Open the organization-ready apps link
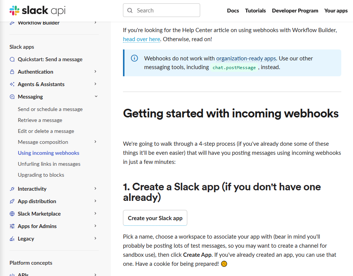353x276 pixels. (246, 59)
